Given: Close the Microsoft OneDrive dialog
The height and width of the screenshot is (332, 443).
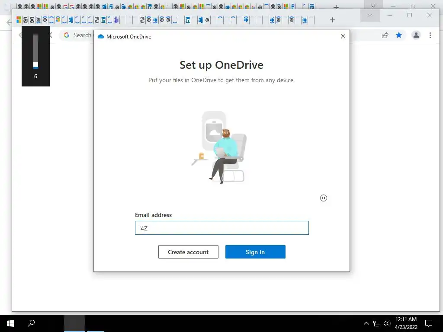Looking at the screenshot, I should [343, 36].
